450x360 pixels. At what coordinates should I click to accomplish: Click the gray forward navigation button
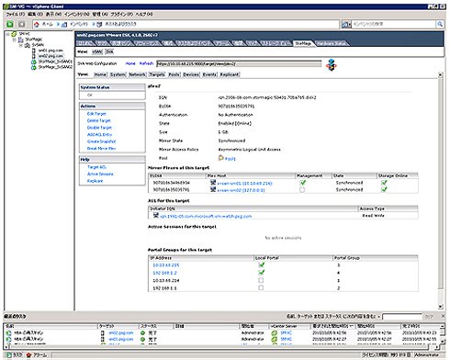(22, 24)
